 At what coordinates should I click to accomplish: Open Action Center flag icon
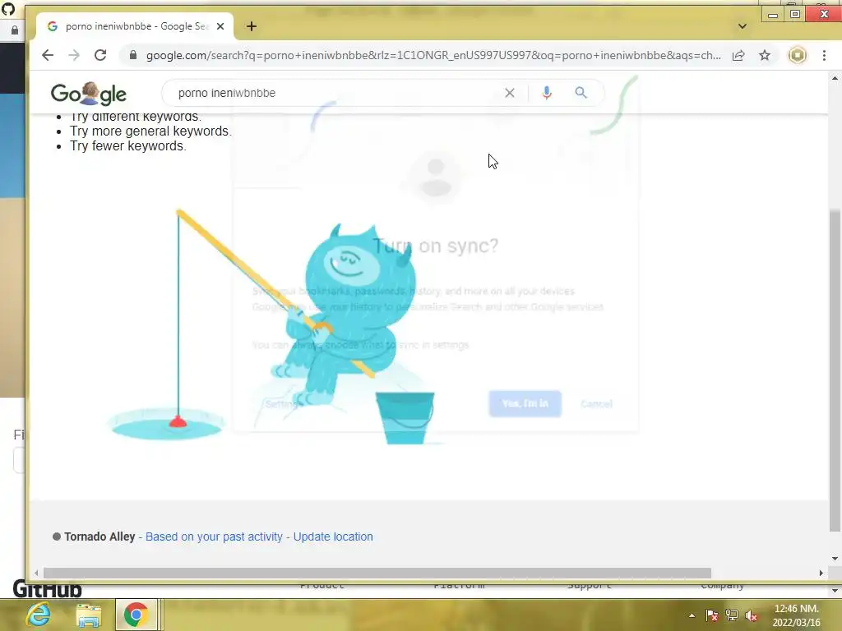coord(712,615)
